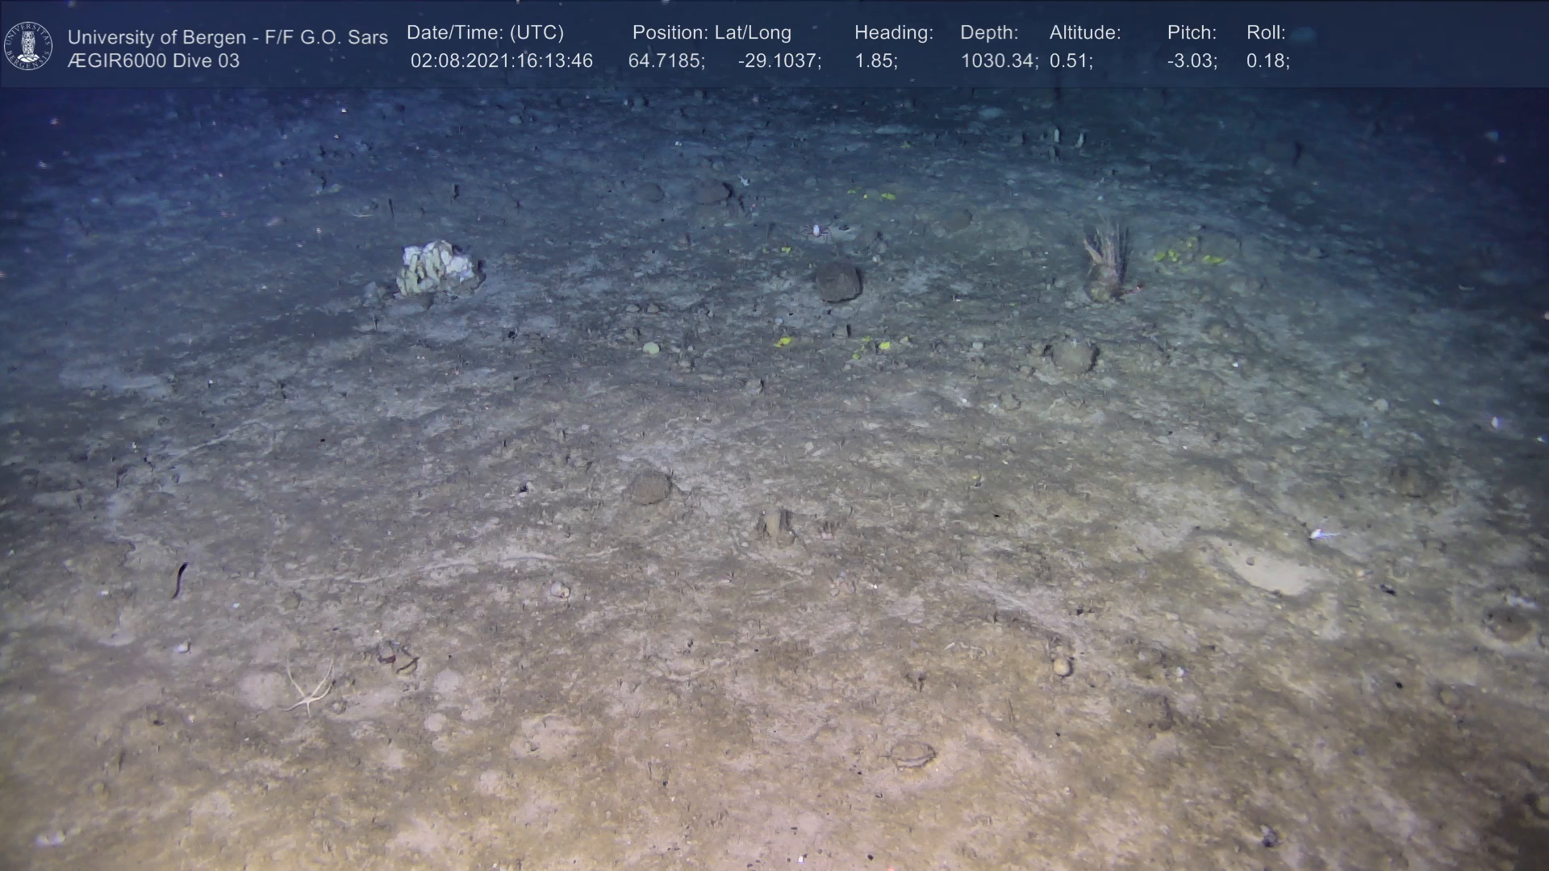
Task: Click the Heading label
Action: [x=893, y=33]
